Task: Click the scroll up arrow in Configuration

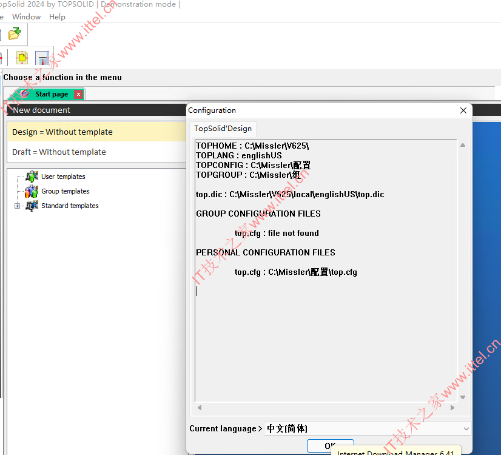Action: (x=463, y=145)
